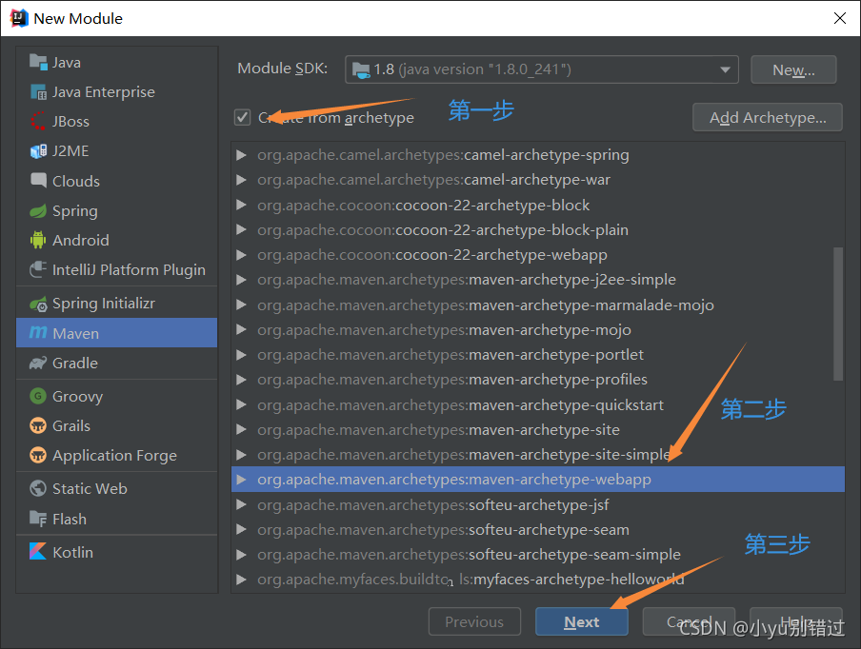861x649 pixels.
Task: Select Kotlin module type
Action: (117, 552)
